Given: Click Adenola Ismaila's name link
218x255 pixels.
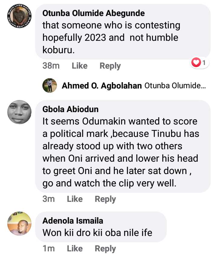Looking at the screenshot, I should (73, 221).
